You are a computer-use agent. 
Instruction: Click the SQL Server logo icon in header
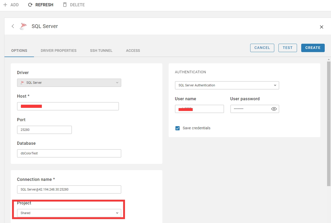click(23, 26)
